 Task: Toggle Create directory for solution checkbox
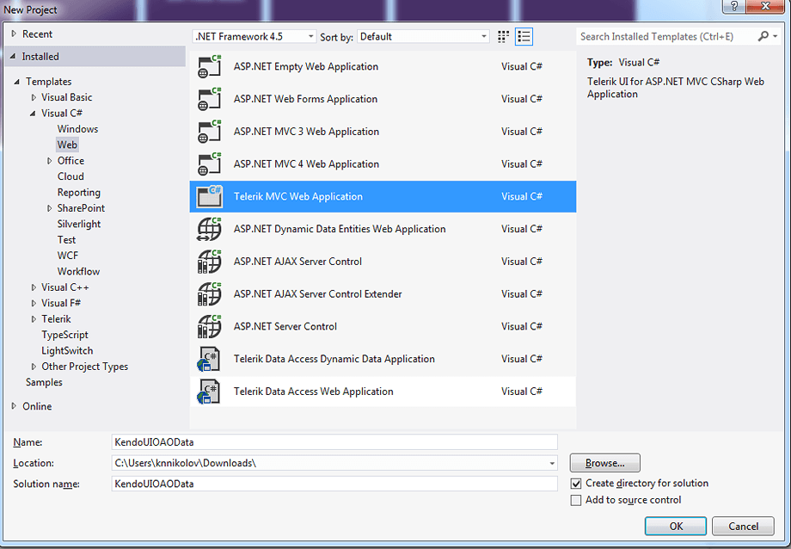point(575,484)
